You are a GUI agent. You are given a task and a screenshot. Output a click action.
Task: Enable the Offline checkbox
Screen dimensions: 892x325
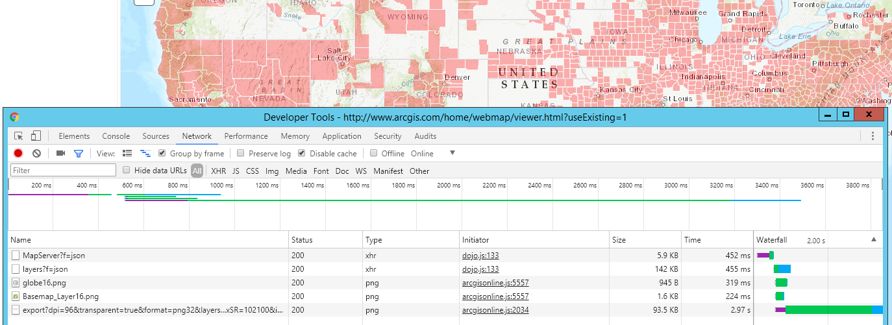coord(373,154)
